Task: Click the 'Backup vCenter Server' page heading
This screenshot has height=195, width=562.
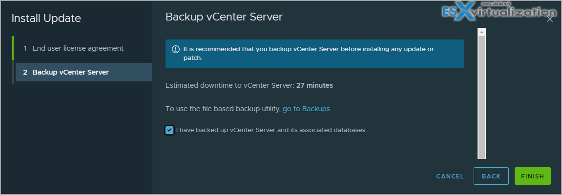Action: [x=224, y=17]
